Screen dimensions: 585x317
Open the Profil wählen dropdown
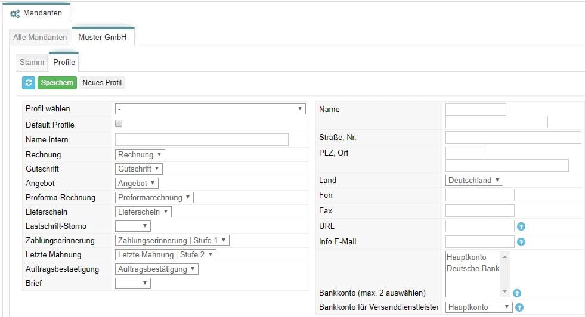coord(211,108)
